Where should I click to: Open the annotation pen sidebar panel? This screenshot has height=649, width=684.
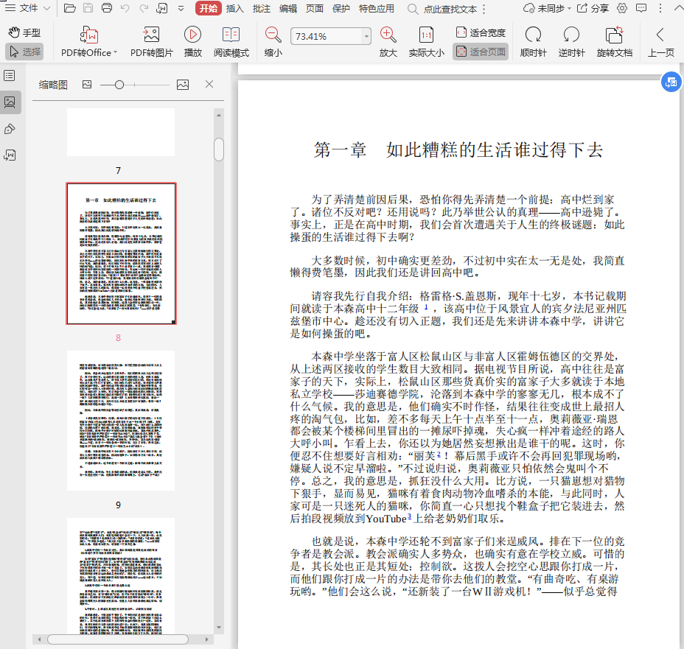[10, 129]
